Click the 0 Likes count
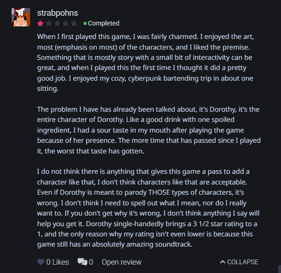 tap(57, 262)
